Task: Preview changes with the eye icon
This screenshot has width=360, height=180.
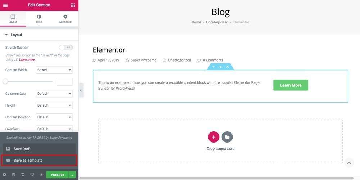Action: point(41,175)
